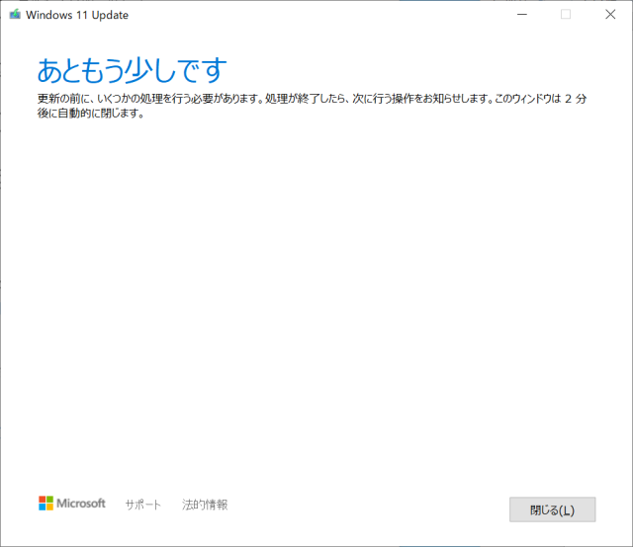Screen dimensions: 633x547
Task: Click the Microsoft logo
Action: click(x=72, y=504)
